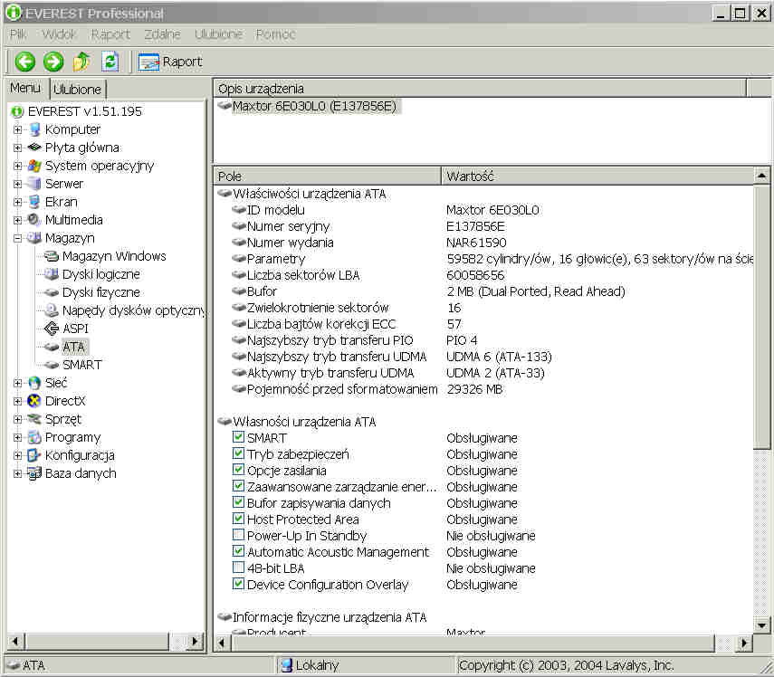This screenshot has width=774, height=677.
Task: Enable the 48-bit LBA checkbox
Action: click(x=238, y=567)
